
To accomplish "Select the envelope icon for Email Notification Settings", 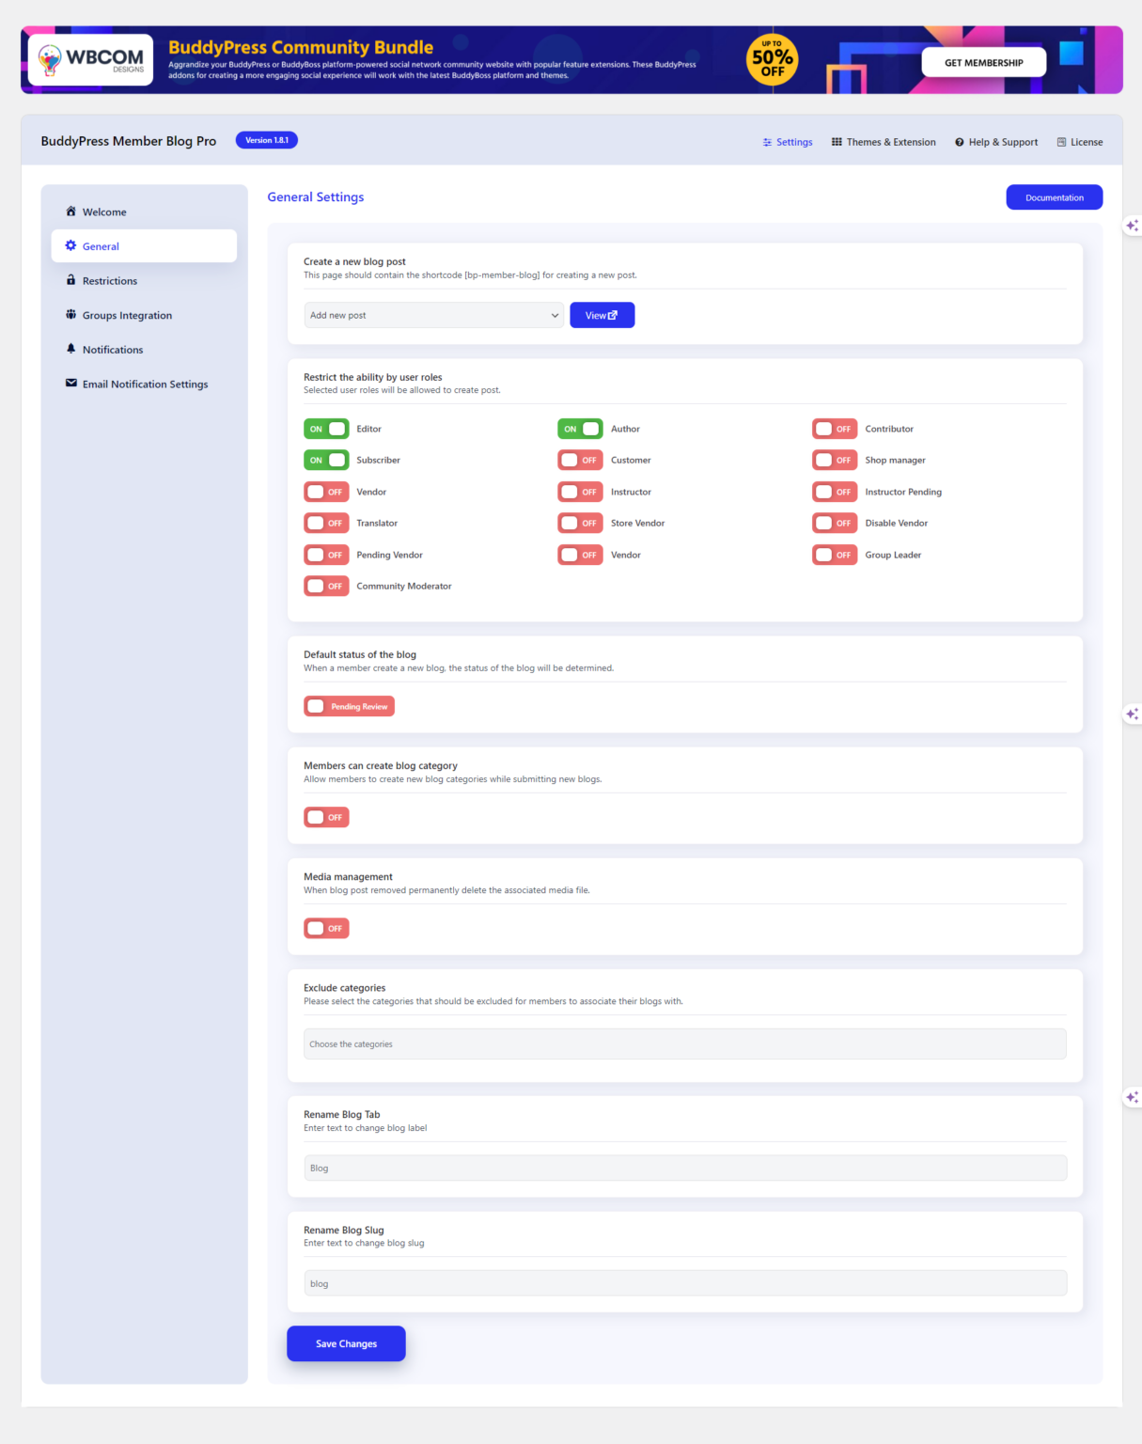I will 70,384.
